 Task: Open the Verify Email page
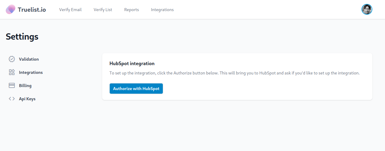click(70, 10)
